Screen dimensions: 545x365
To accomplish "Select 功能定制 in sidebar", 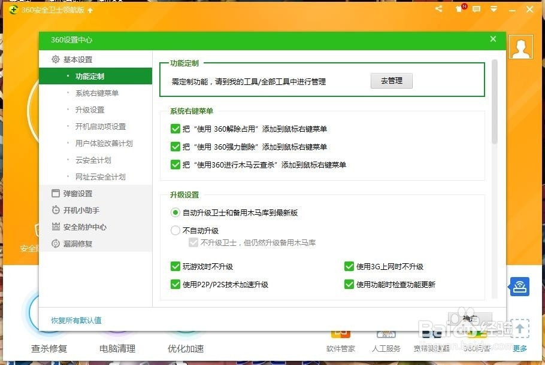I will click(x=96, y=76).
